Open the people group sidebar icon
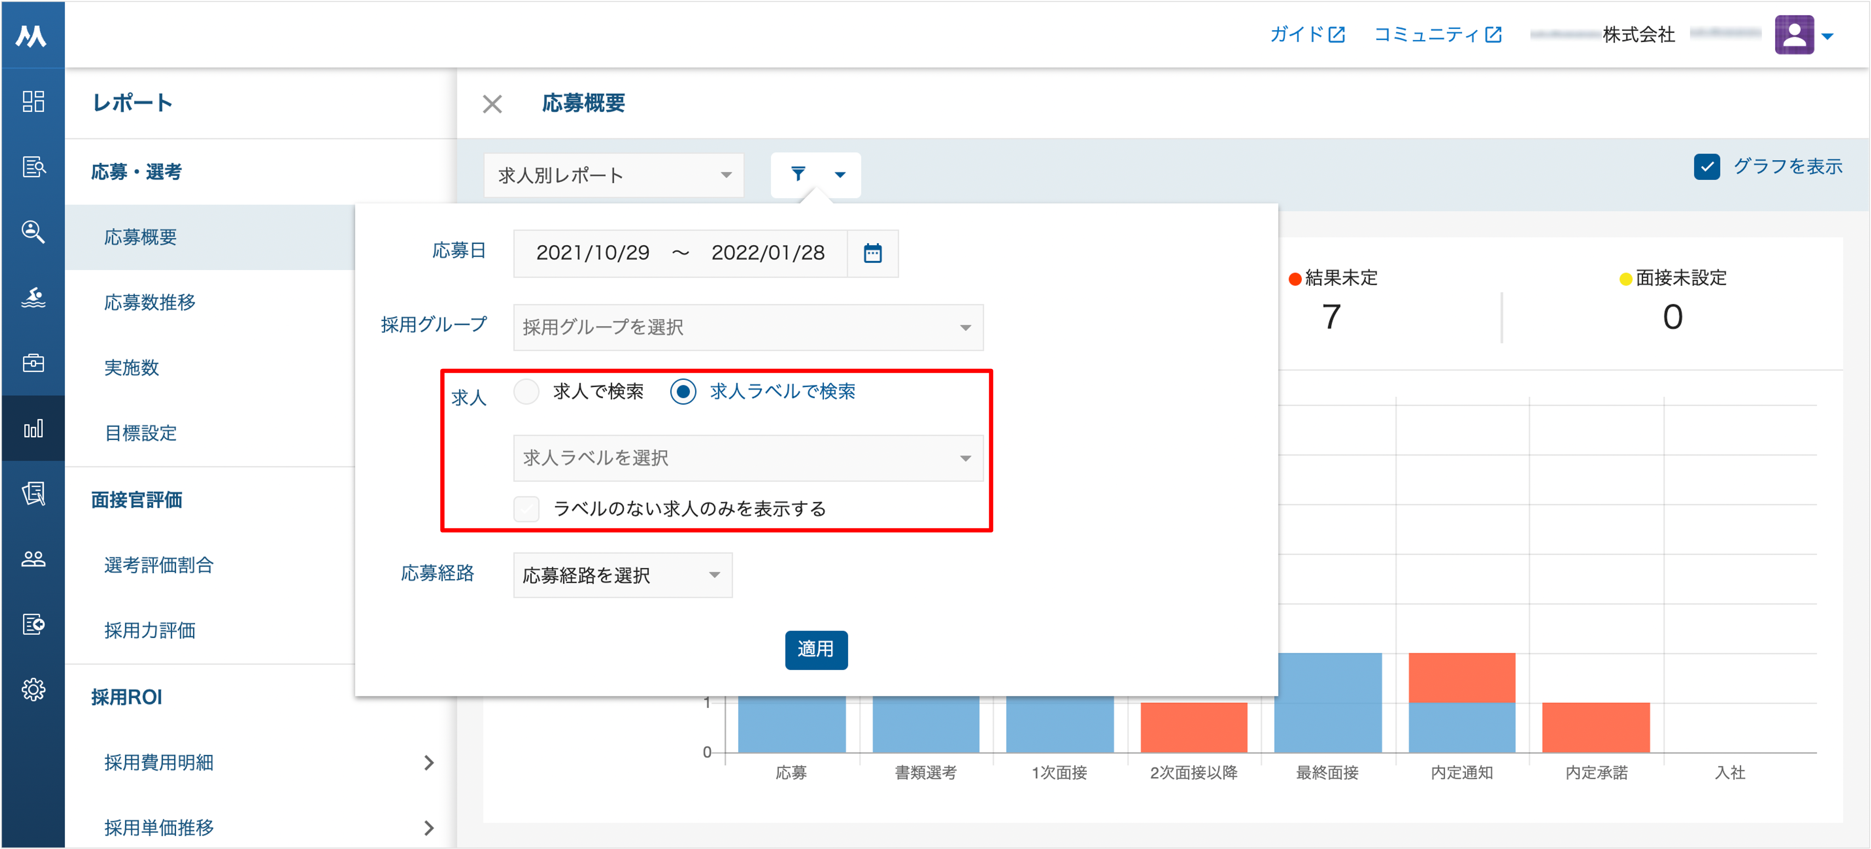Viewport: 1871px width, 849px height. (x=34, y=559)
